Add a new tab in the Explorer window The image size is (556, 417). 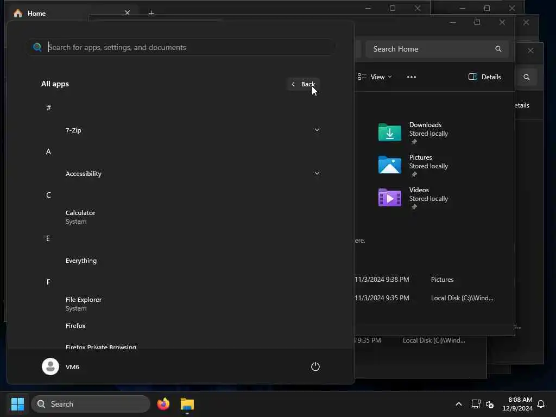pyautogui.click(x=151, y=13)
